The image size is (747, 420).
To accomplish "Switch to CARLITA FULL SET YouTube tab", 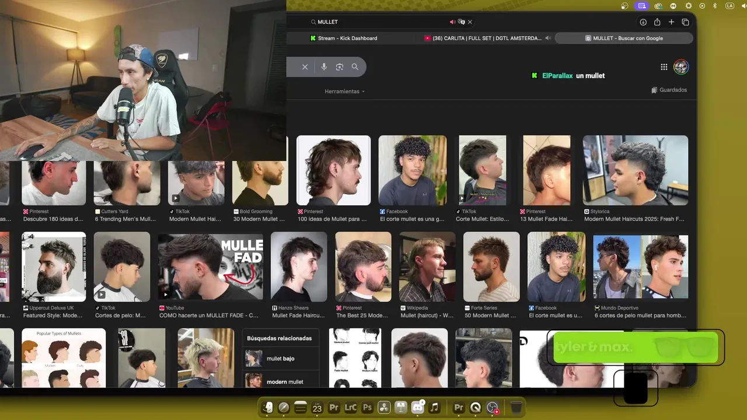I will tap(484, 38).
